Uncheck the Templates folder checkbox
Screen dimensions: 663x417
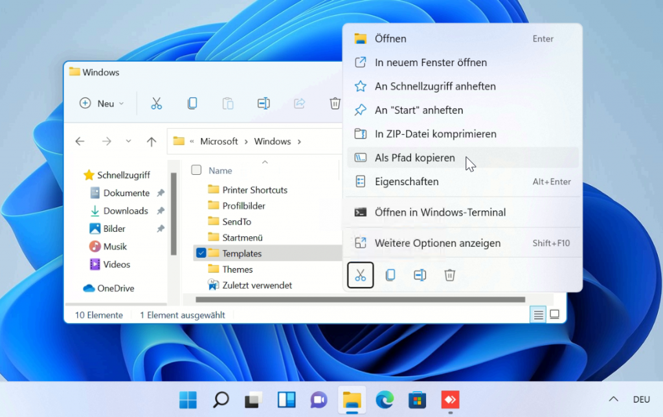tap(201, 253)
